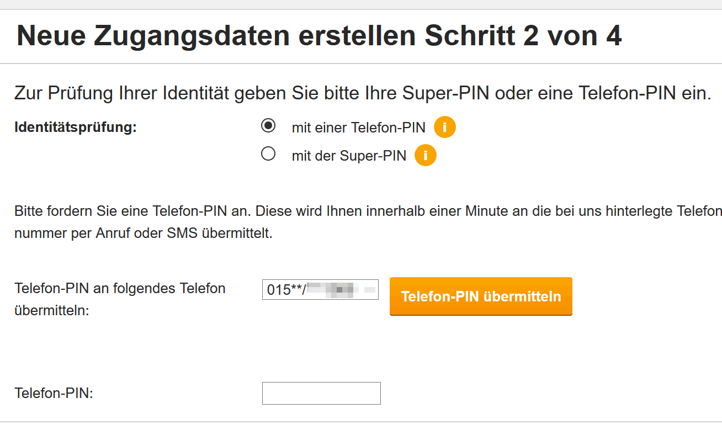Open info icon beside Telefon-PIN option

coord(444,128)
